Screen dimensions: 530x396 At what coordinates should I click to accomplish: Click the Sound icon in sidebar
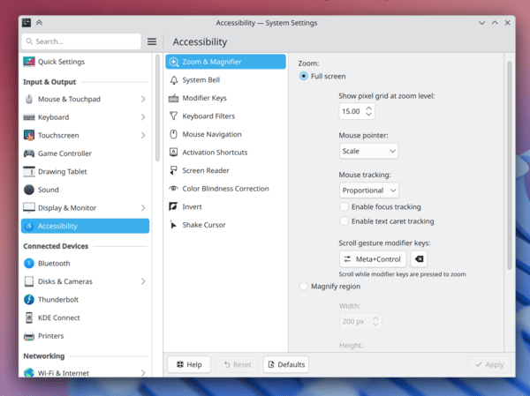pyautogui.click(x=29, y=190)
